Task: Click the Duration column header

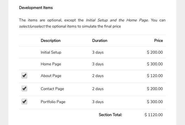Action: (x=100, y=40)
